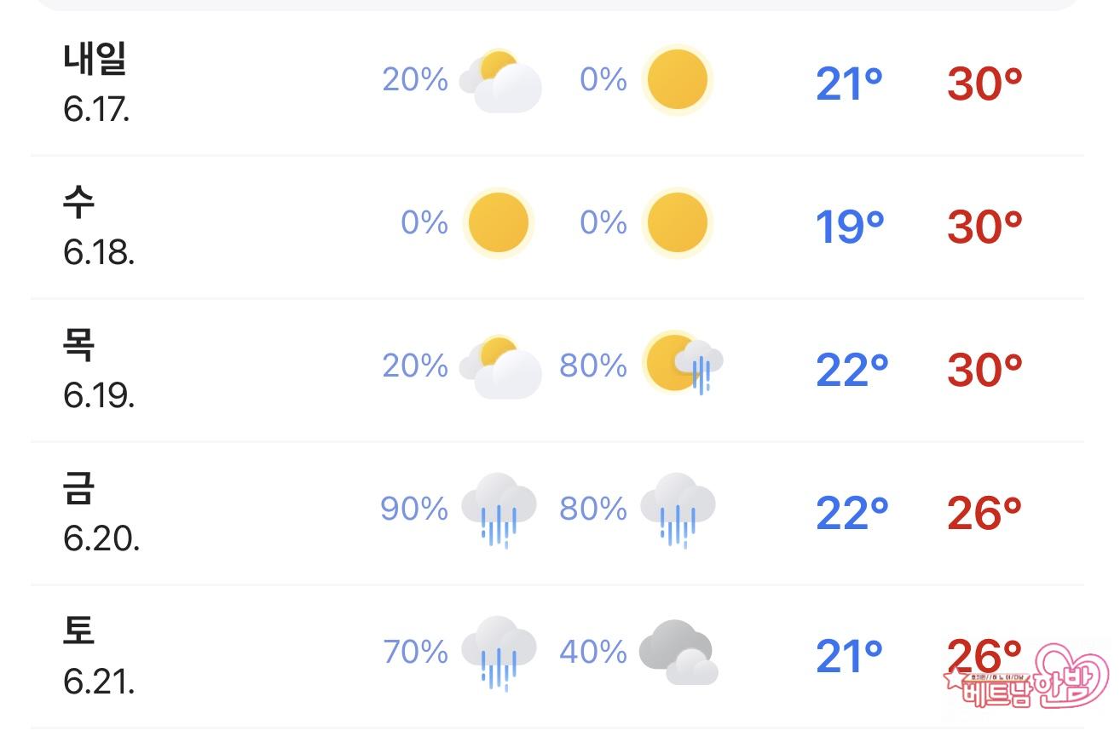Click tomorrow's afternoon sunny icon
1120x731 pixels.
677,80
